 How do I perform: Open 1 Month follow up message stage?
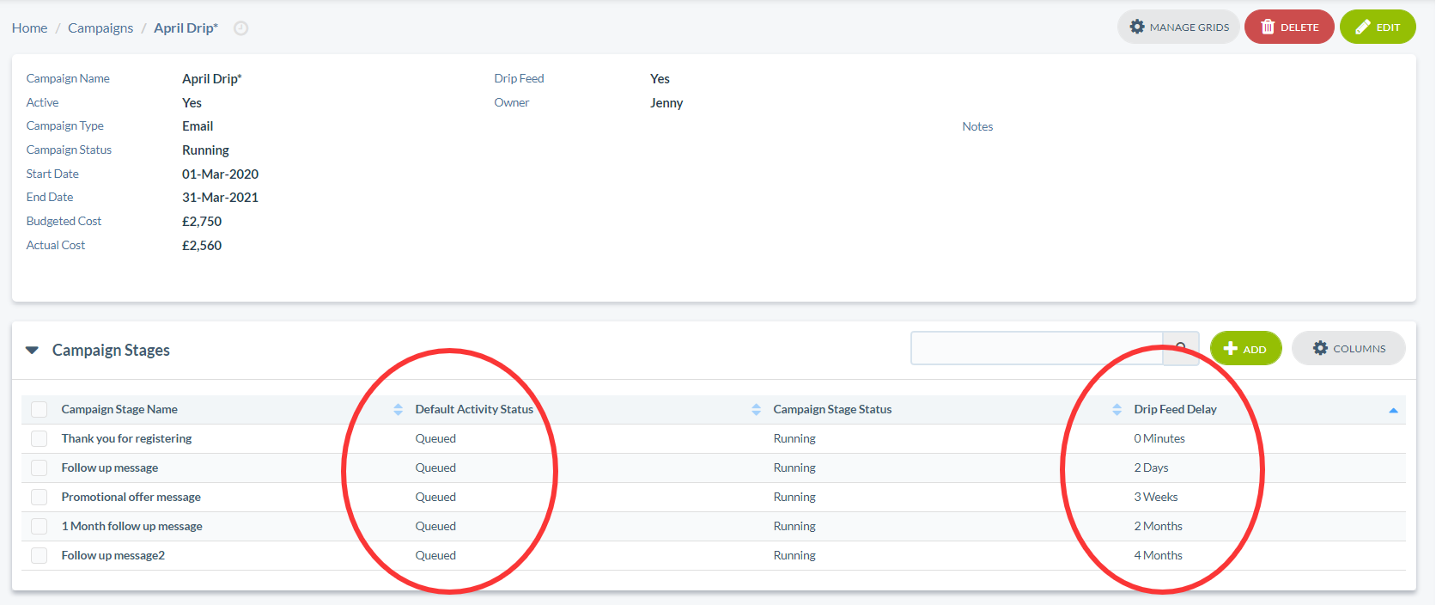[x=131, y=526]
